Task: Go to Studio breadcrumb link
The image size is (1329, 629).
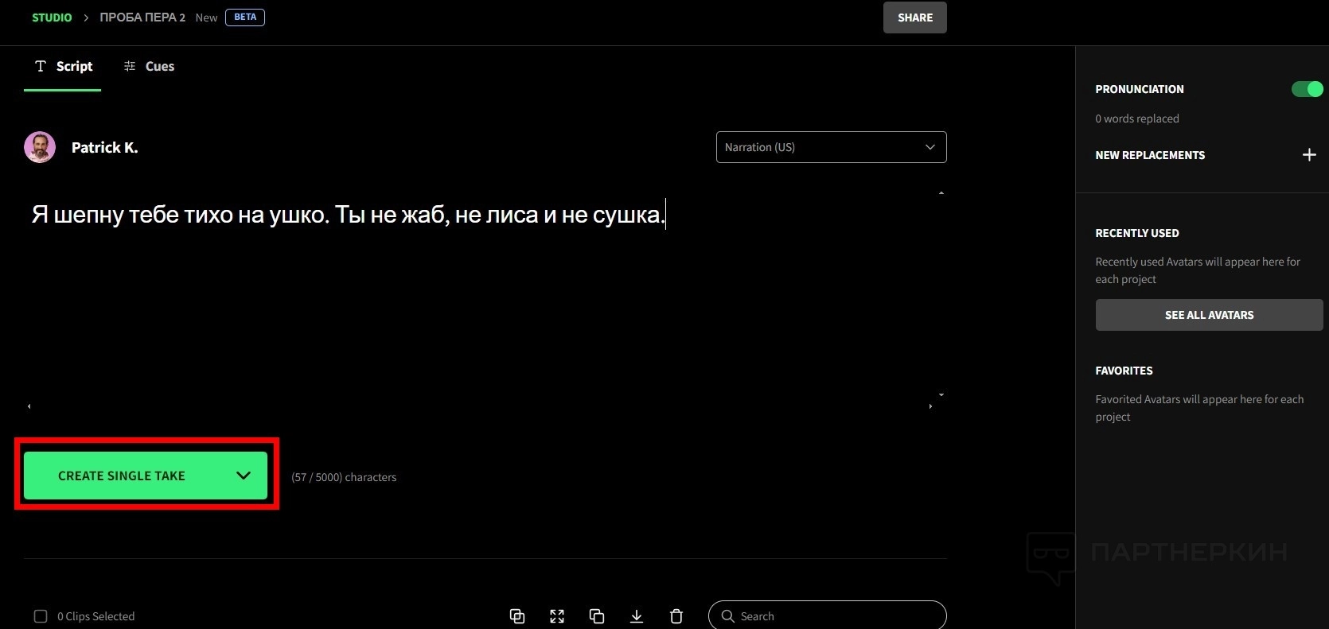Action: coord(52,17)
